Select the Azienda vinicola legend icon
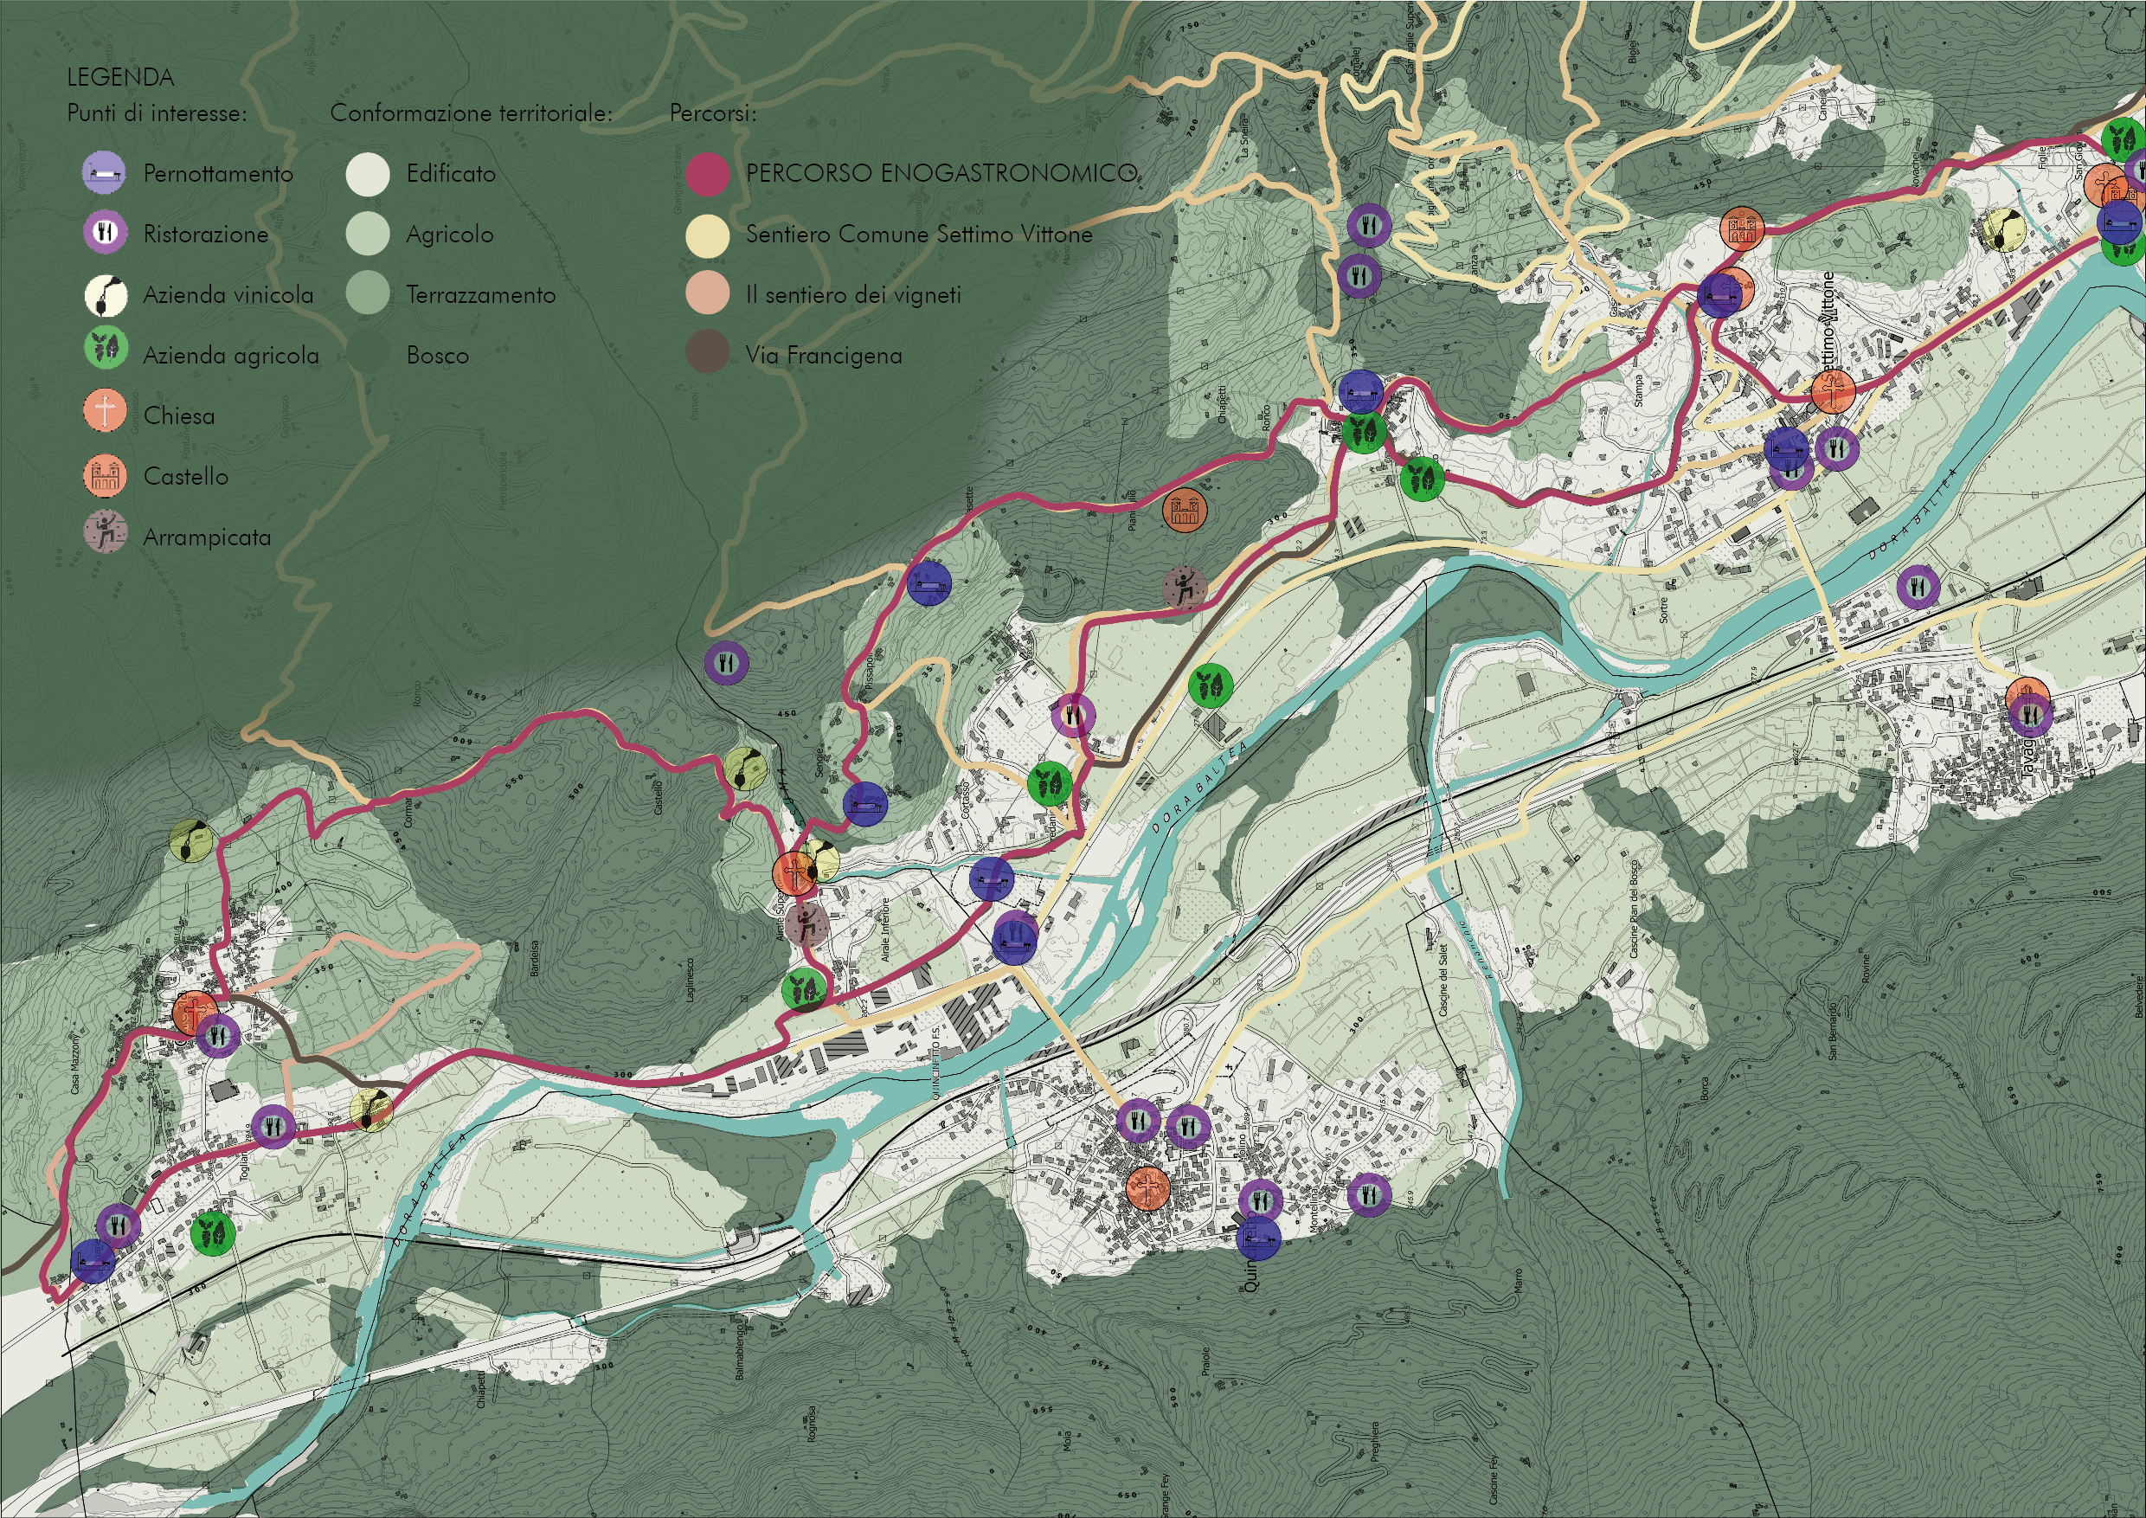The width and height of the screenshot is (2146, 1518). [x=106, y=295]
